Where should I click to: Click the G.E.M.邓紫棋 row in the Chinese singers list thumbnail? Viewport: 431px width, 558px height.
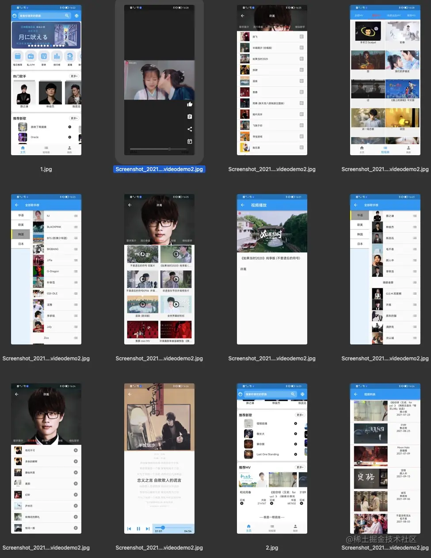pos(396,294)
